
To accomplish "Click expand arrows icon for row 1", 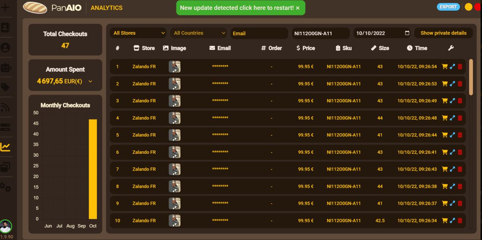I will pyautogui.click(x=452, y=67).
